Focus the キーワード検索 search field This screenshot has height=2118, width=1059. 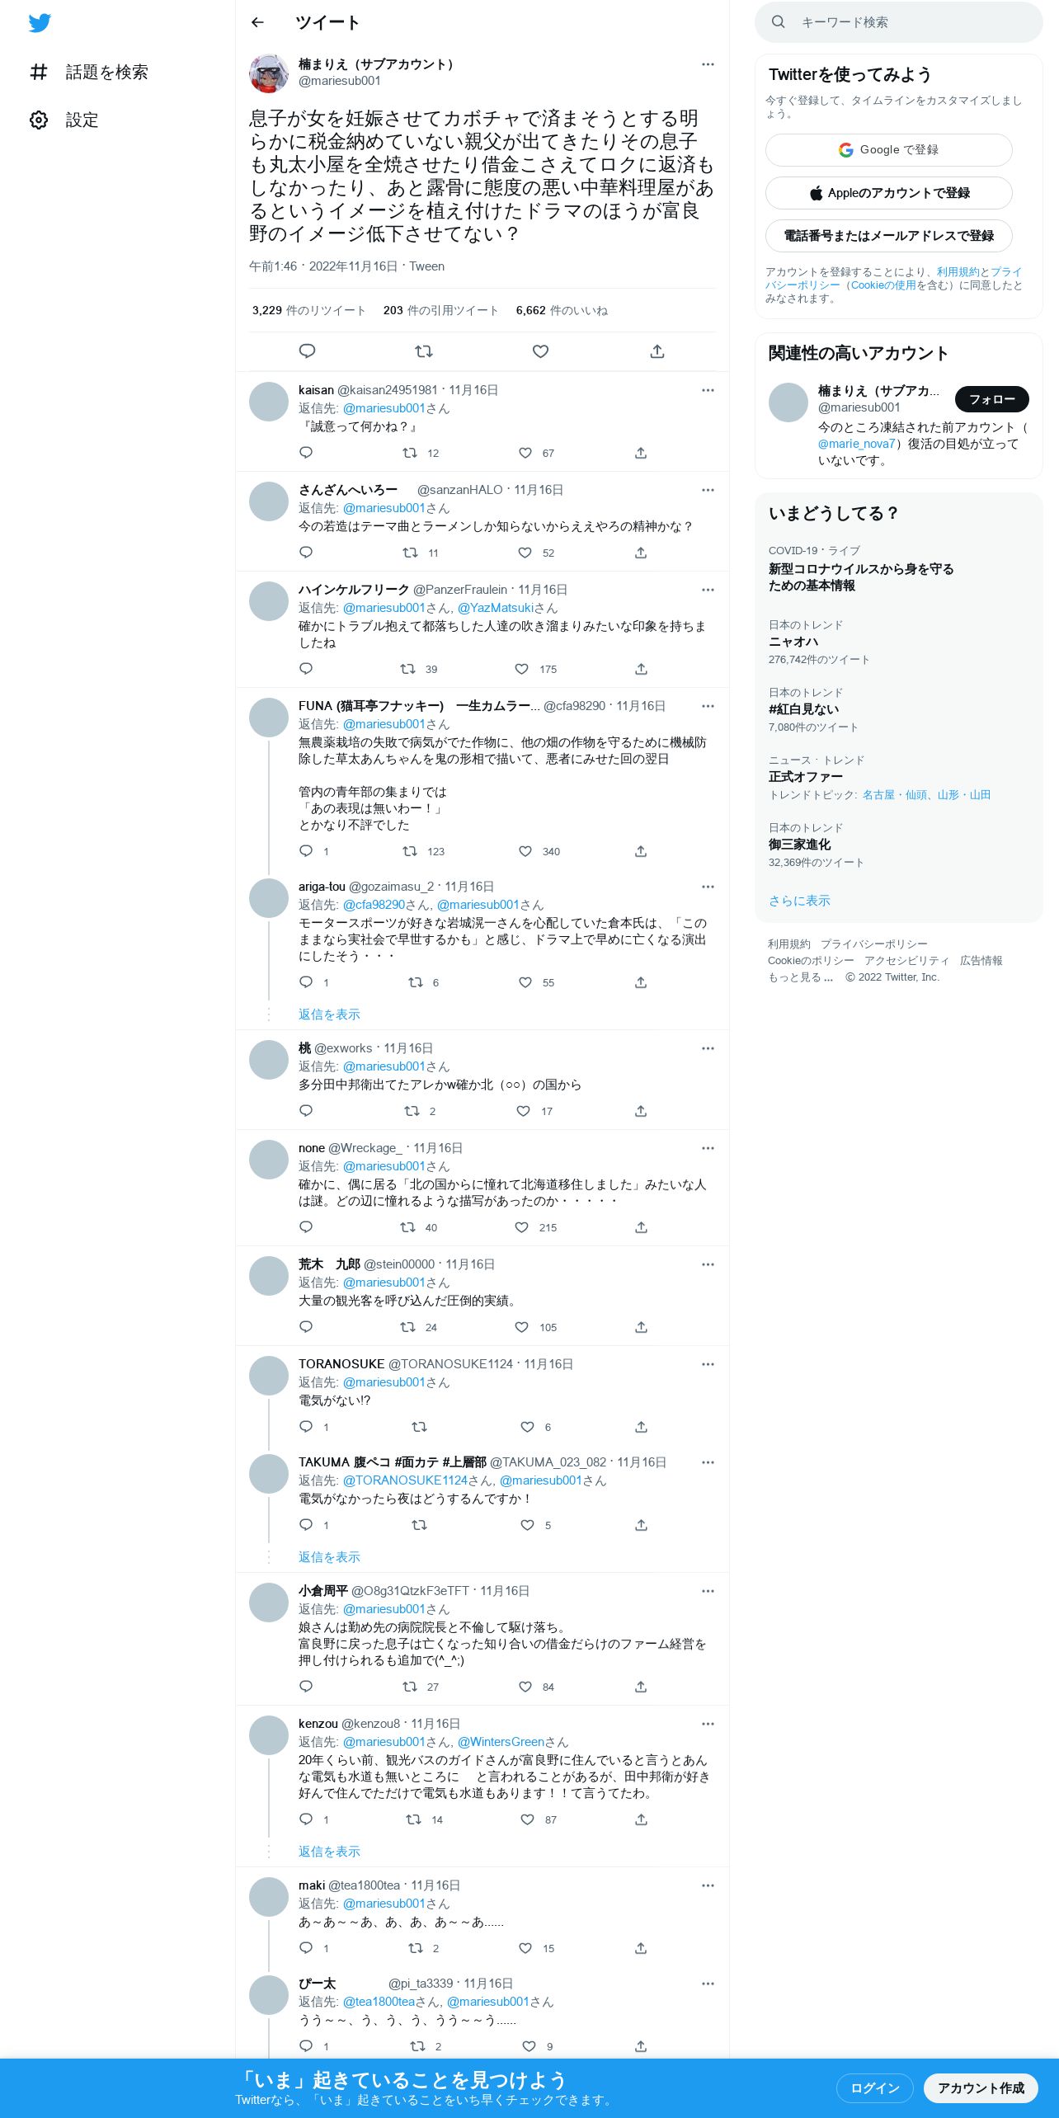(x=899, y=22)
